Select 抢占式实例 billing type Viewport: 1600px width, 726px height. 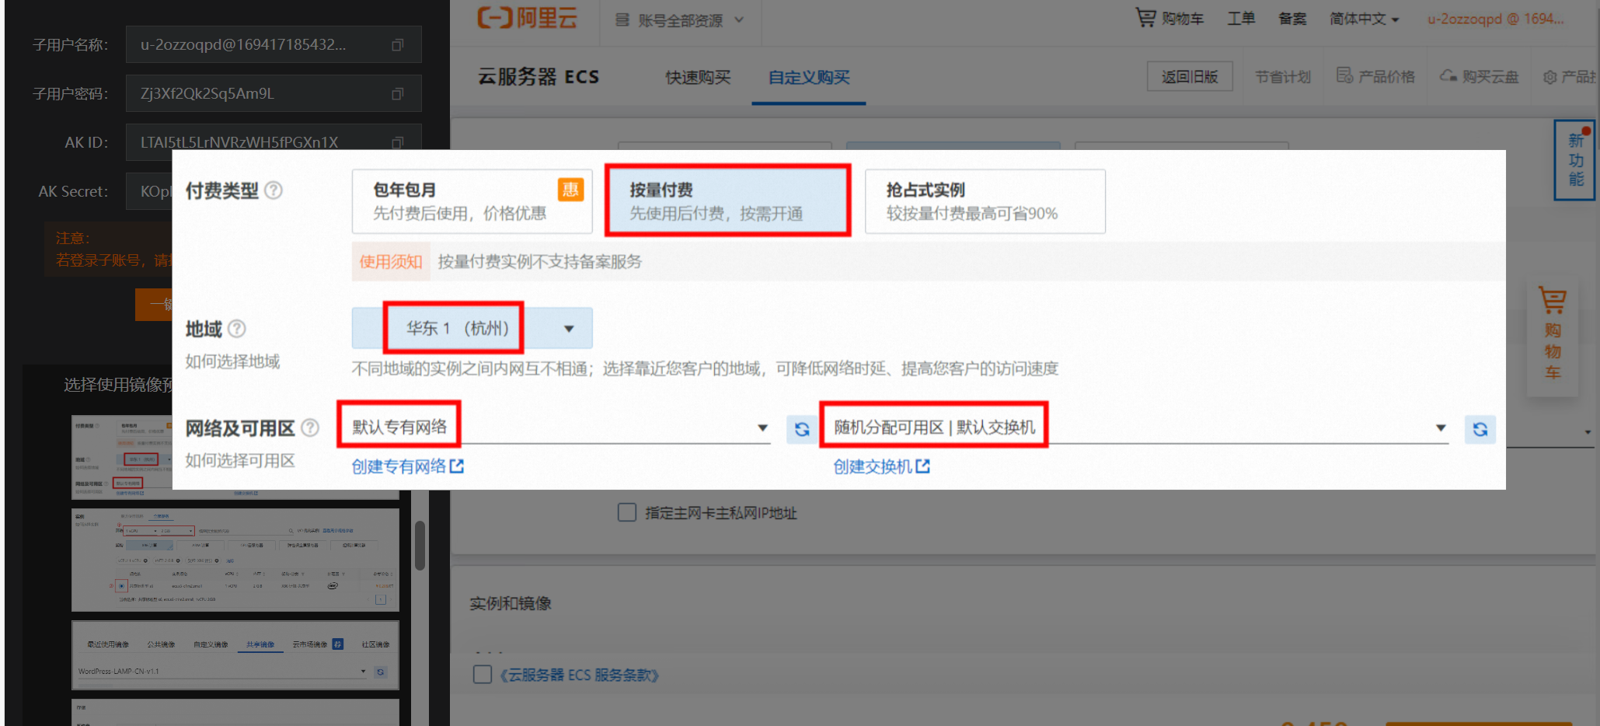(x=985, y=201)
